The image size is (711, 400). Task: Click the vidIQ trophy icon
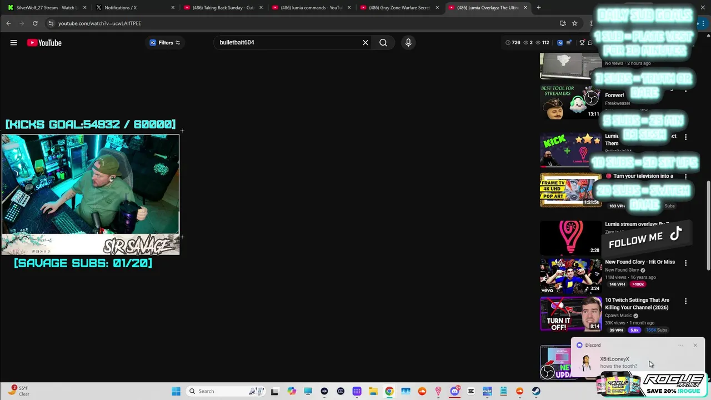coord(582,43)
